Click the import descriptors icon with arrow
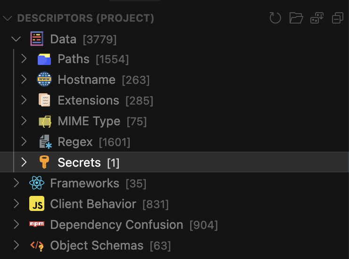This screenshot has height=259, width=349. [317, 18]
